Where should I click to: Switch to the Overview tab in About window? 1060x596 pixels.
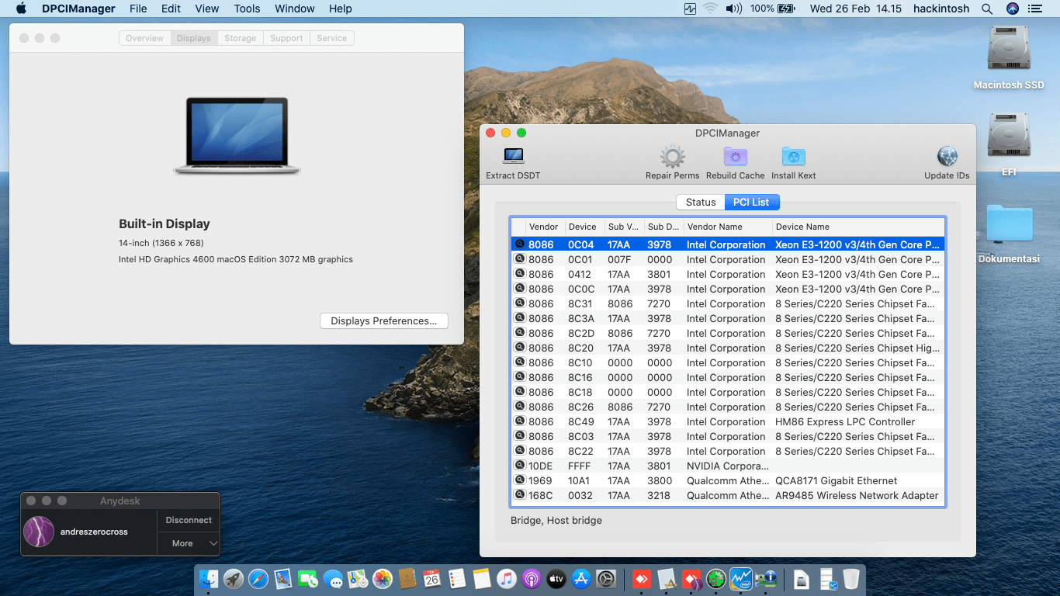pyautogui.click(x=145, y=38)
